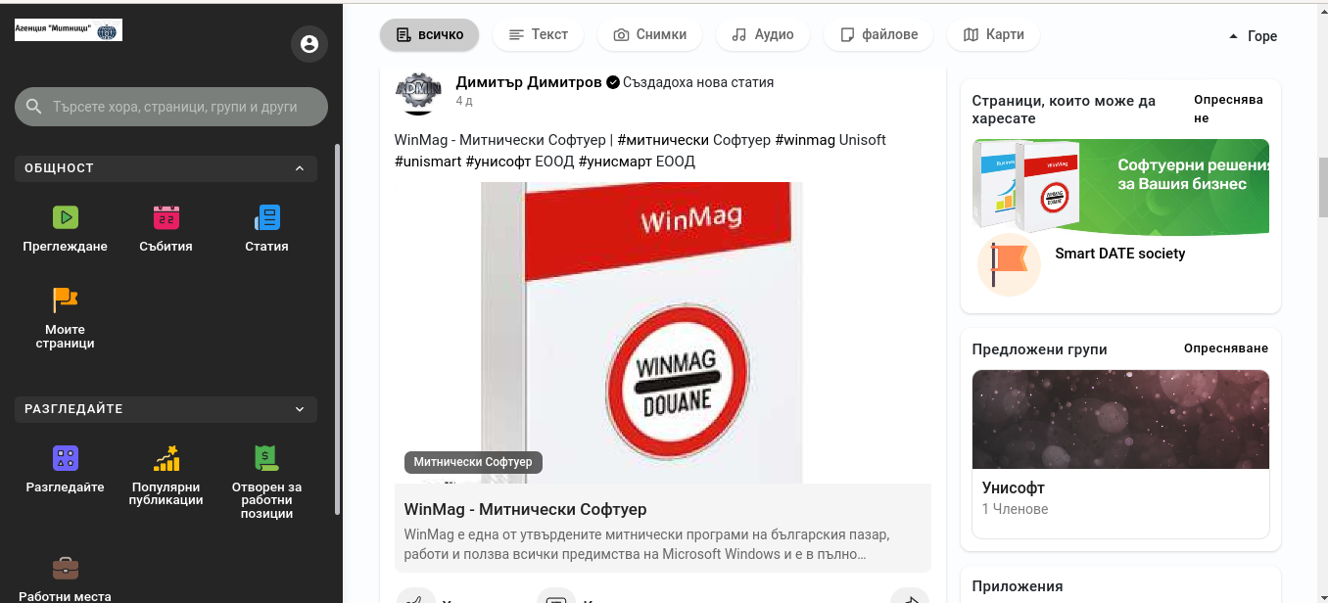Select the Текст filter tab

(539, 34)
